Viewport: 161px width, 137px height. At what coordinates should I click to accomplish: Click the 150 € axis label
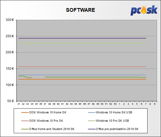coord(10,69)
